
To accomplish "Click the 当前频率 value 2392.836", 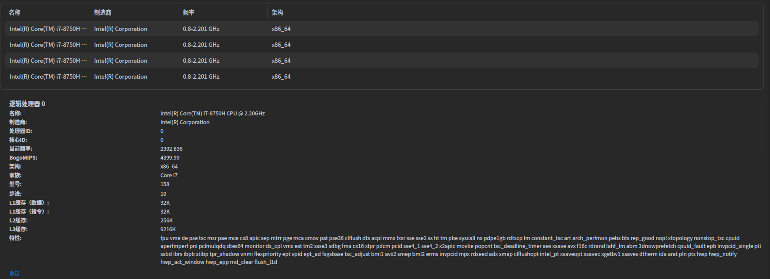I will [172, 149].
